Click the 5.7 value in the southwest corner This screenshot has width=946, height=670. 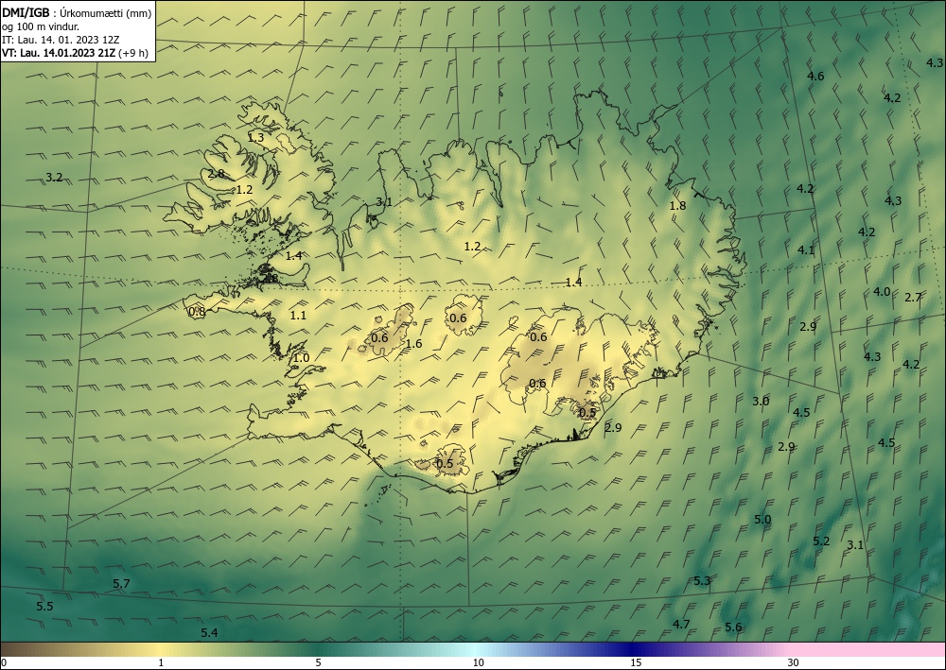pos(121,583)
